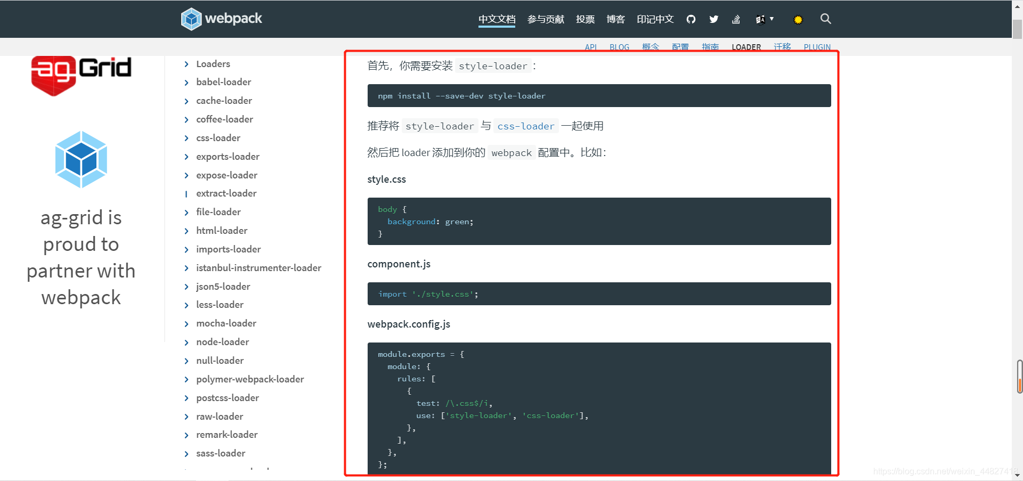Expand the cache-loader chevron
The width and height of the screenshot is (1023, 481).
[x=186, y=101]
